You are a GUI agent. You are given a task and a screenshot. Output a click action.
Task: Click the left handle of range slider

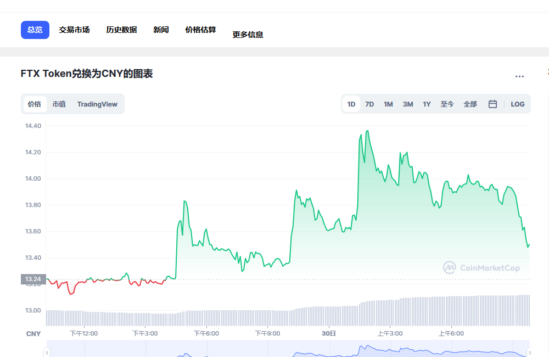47,353
